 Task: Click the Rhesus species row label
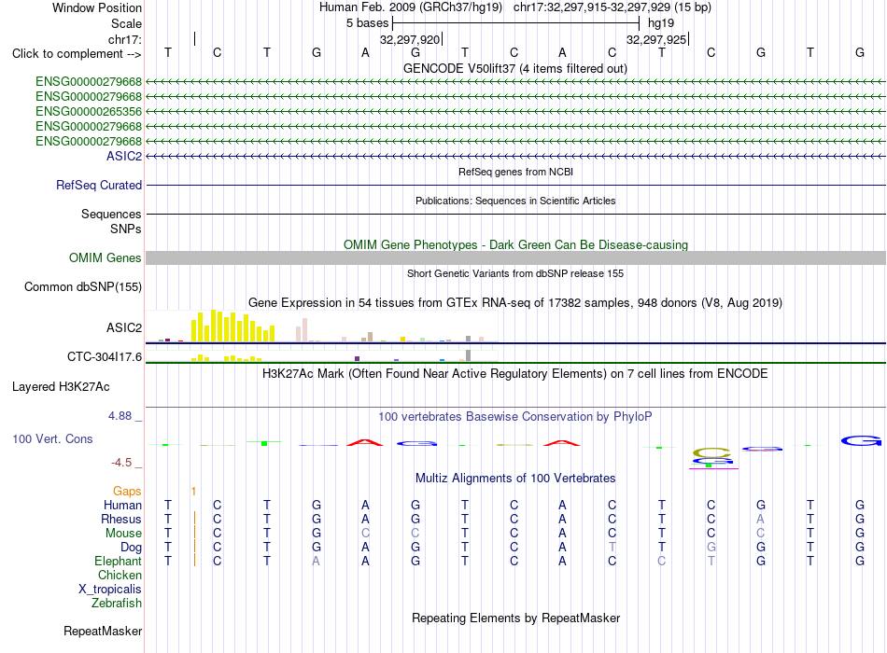click(121, 519)
